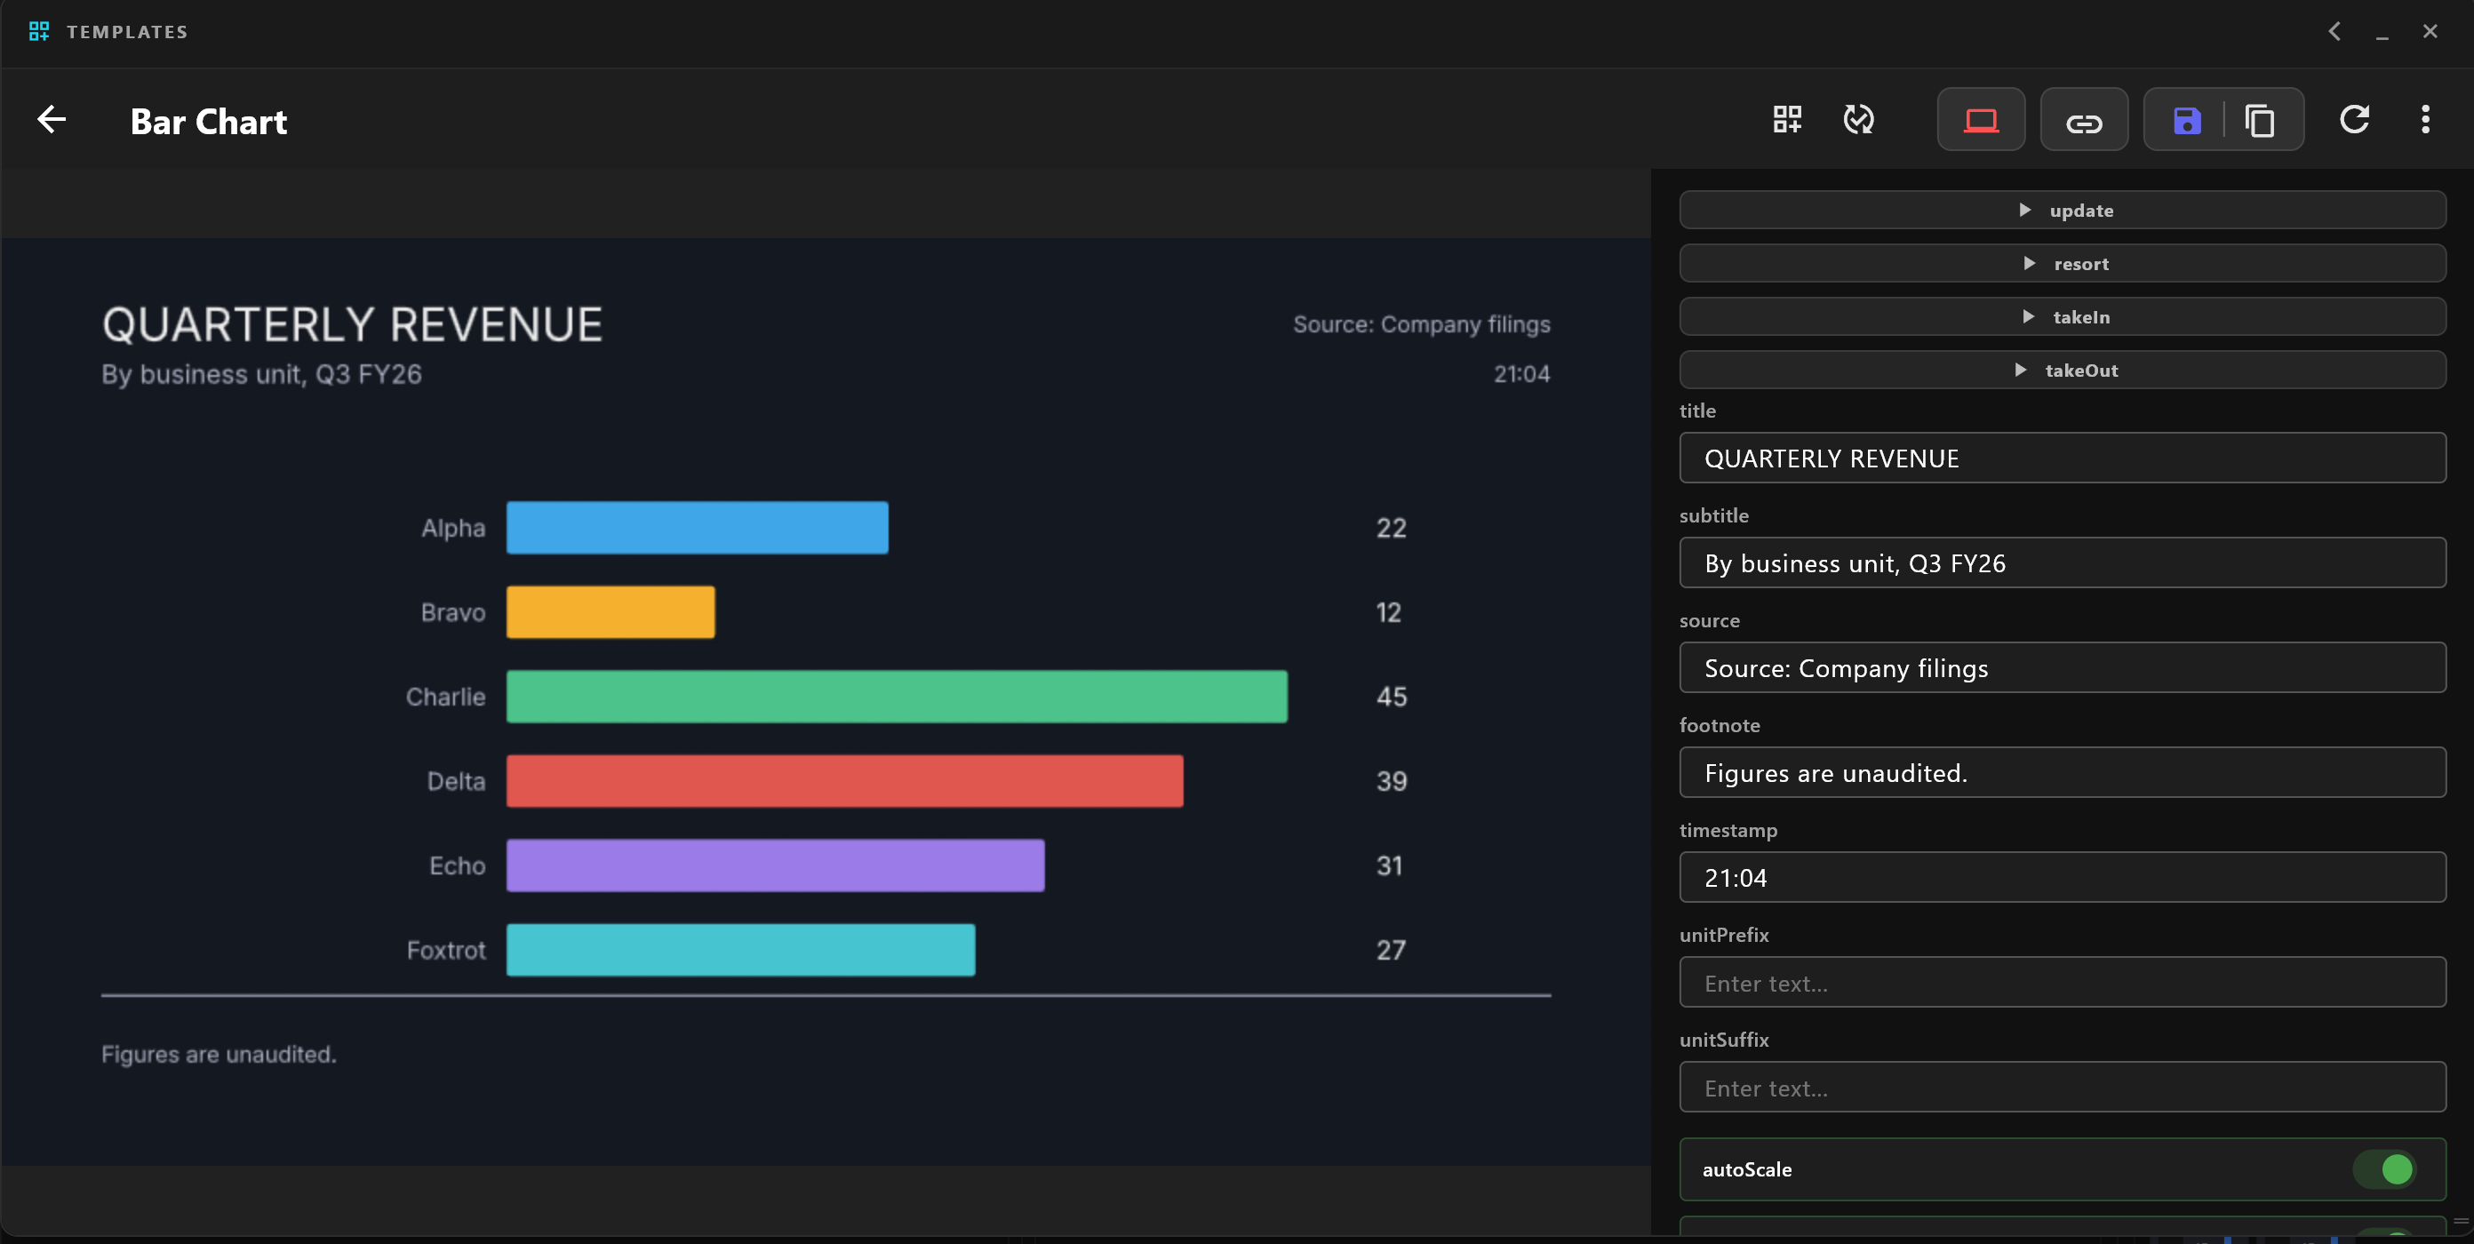Image resolution: width=2474 pixels, height=1244 pixels.
Task: Click the link chain icon button
Action: [2084, 120]
